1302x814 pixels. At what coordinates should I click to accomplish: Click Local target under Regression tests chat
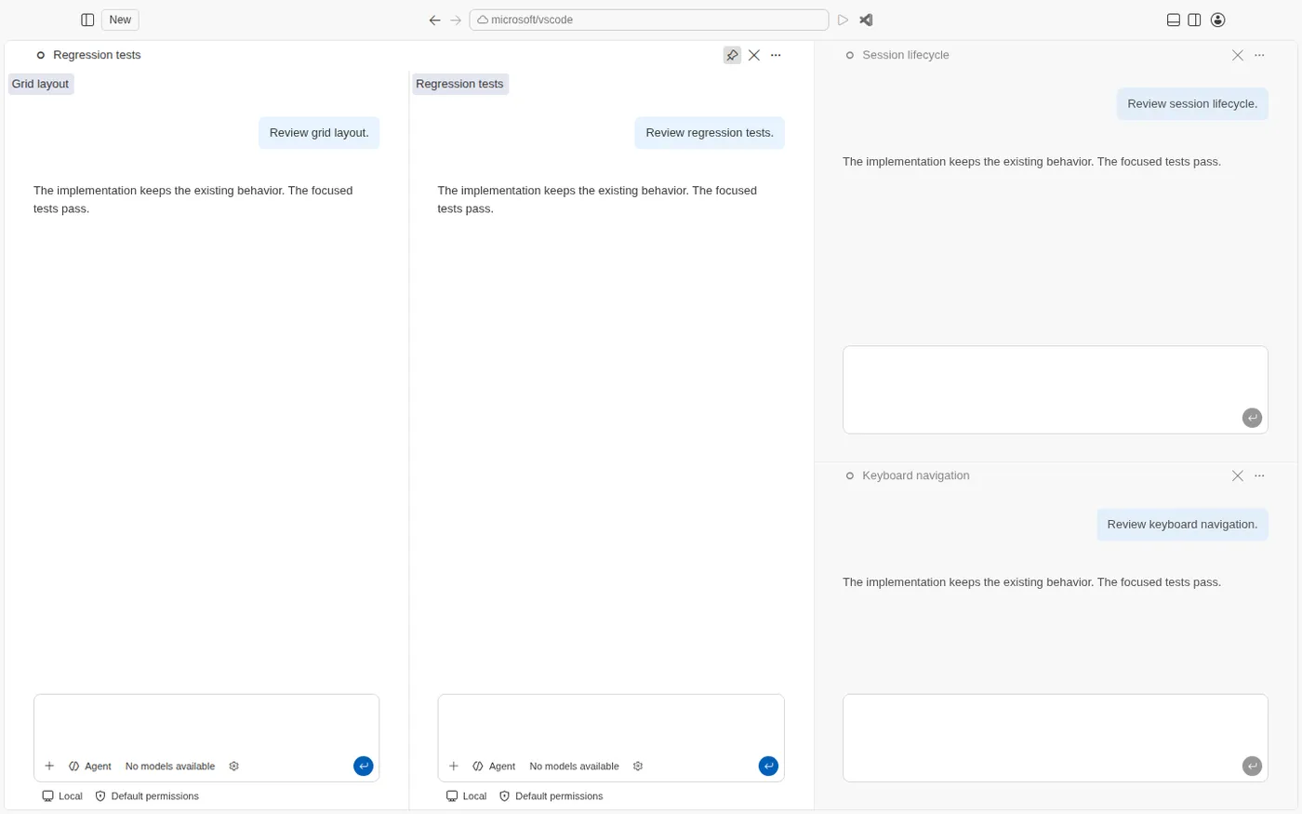[x=466, y=796]
